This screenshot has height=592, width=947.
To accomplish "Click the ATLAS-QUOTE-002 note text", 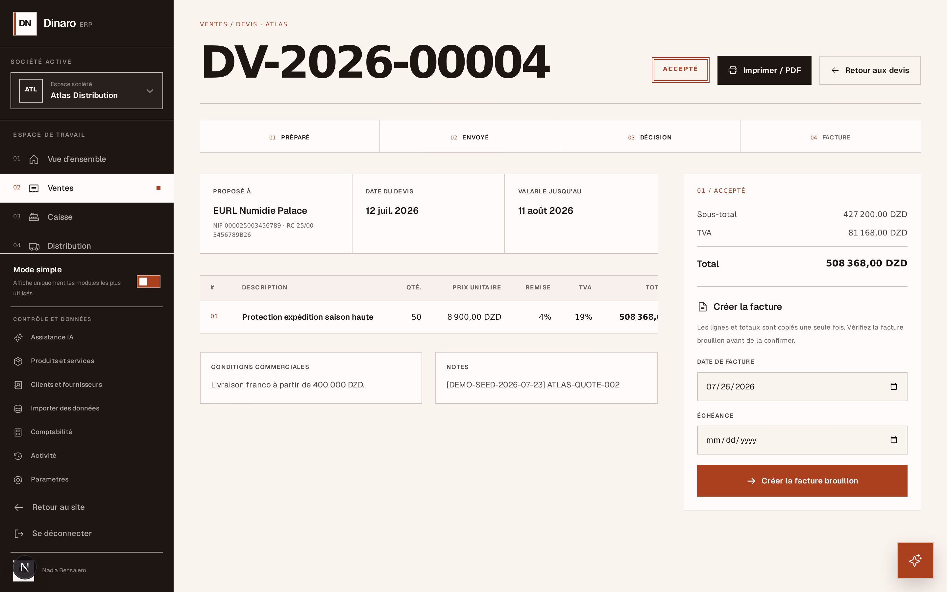I will click(x=533, y=385).
